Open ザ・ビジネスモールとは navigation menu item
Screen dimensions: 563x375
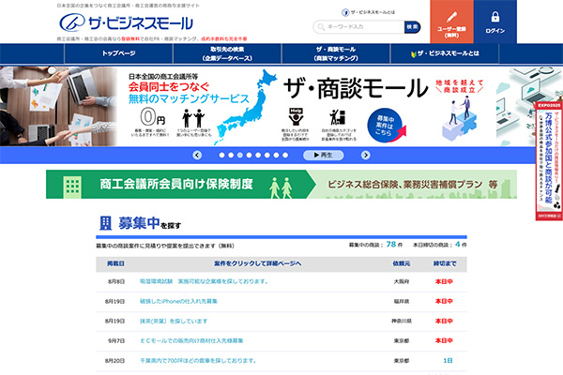coord(445,53)
